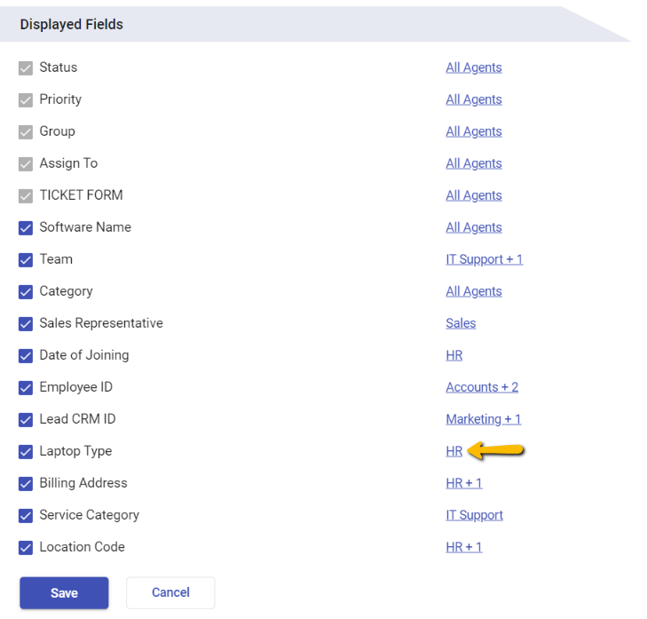Select the TICKET FORM field label
647x619 pixels.
point(82,194)
